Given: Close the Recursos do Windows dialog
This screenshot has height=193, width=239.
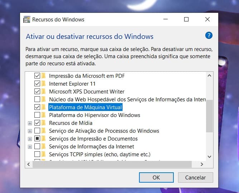Looking at the screenshot, I should pos(207,19).
